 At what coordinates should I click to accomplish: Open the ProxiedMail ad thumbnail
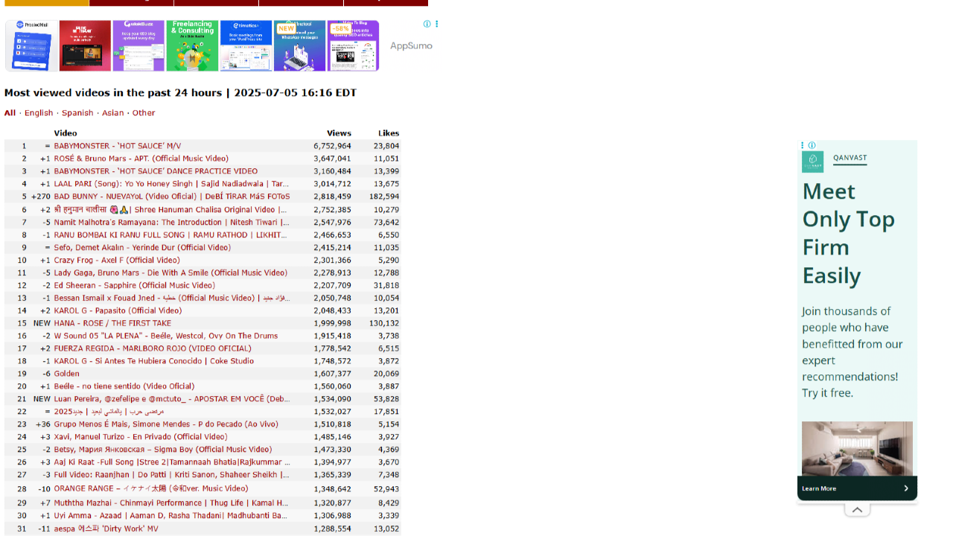click(31, 45)
